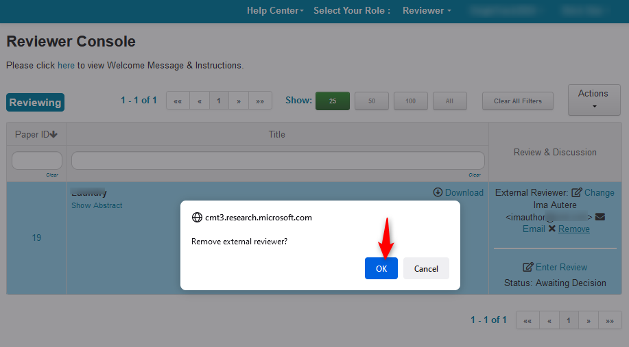Click 'Status: Awaiting Decision' text
Screen dimensions: 629x347
[x=555, y=283]
